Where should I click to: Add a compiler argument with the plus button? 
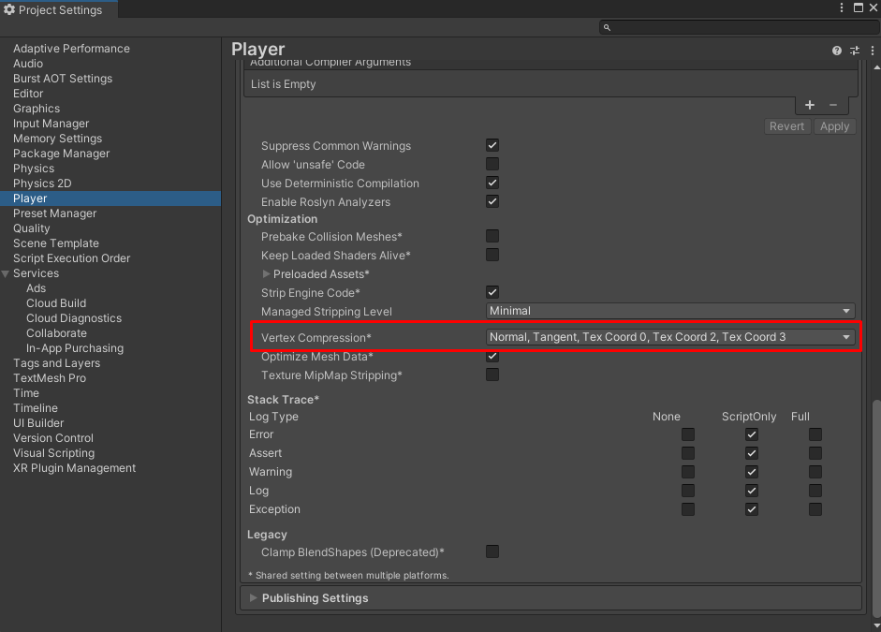click(810, 105)
